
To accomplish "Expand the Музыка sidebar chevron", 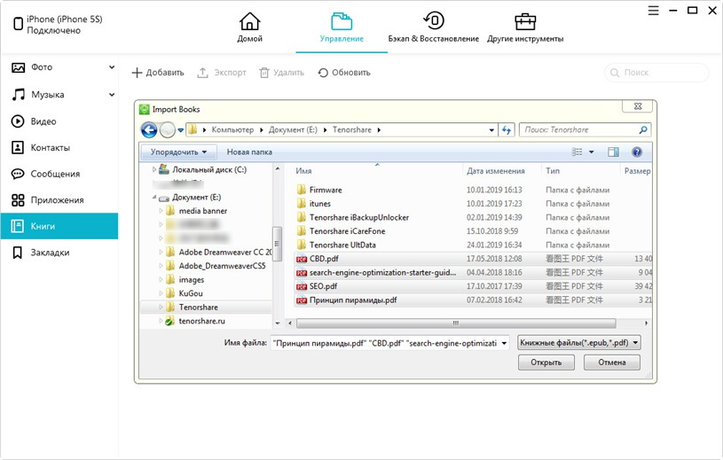I will point(112,94).
